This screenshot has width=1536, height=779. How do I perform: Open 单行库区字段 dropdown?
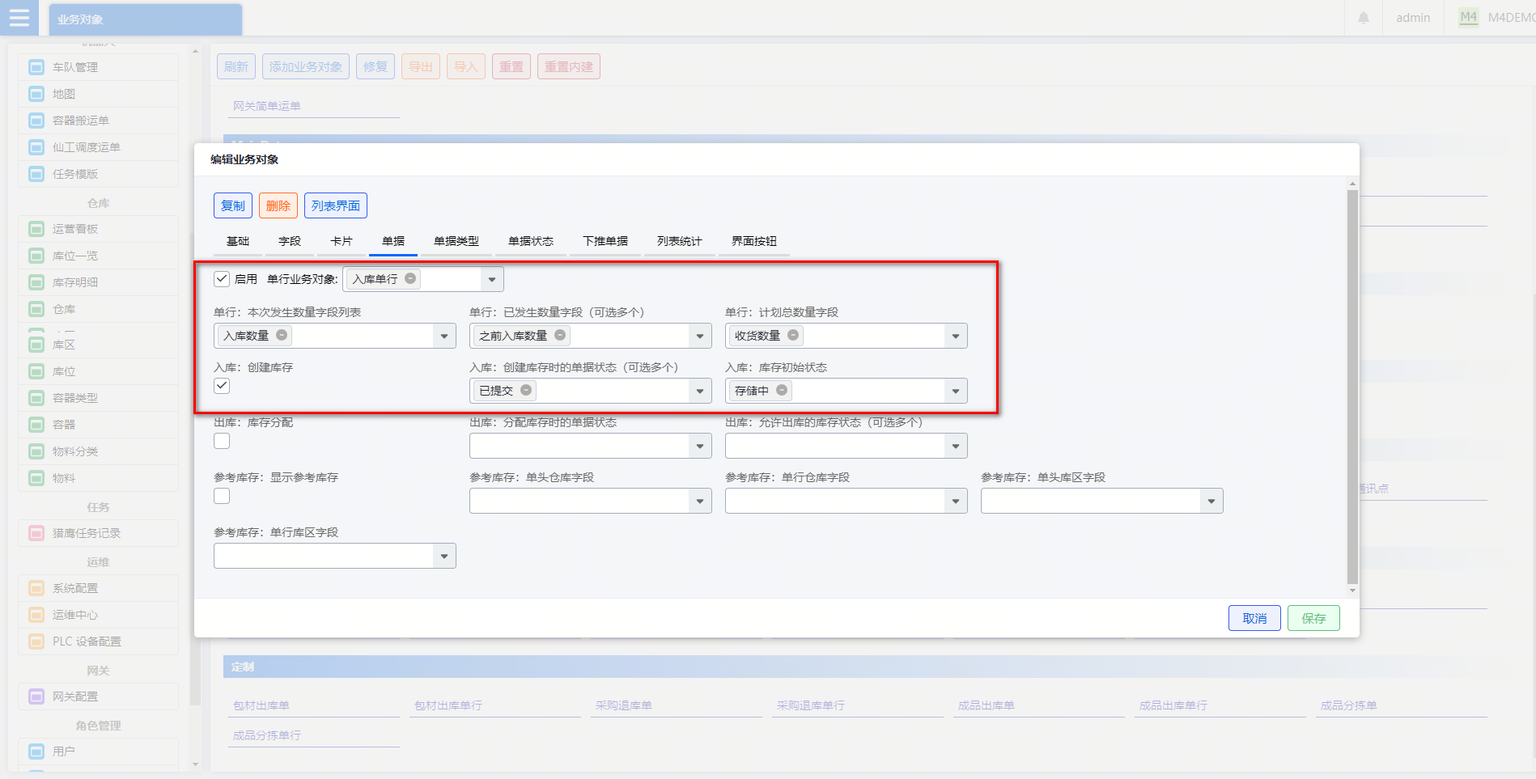[x=444, y=556]
